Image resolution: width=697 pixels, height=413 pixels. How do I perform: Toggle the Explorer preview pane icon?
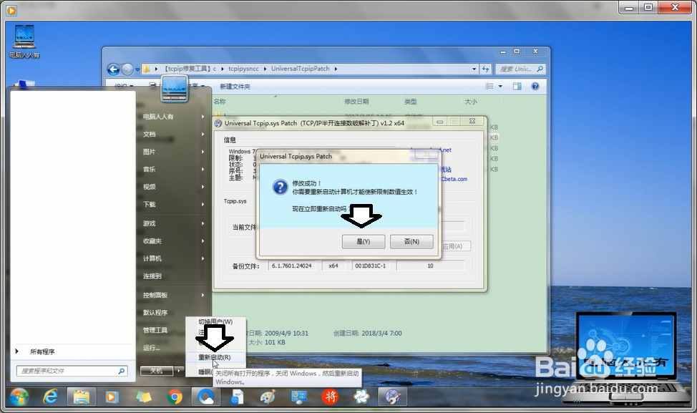point(517,86)
